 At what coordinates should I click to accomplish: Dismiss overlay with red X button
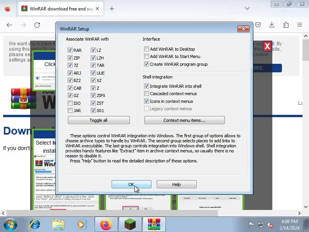pyautogui.click(x=267, y=46)
